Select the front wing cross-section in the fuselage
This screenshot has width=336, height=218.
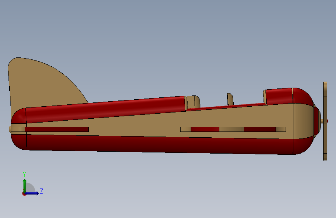click(233, 130)
